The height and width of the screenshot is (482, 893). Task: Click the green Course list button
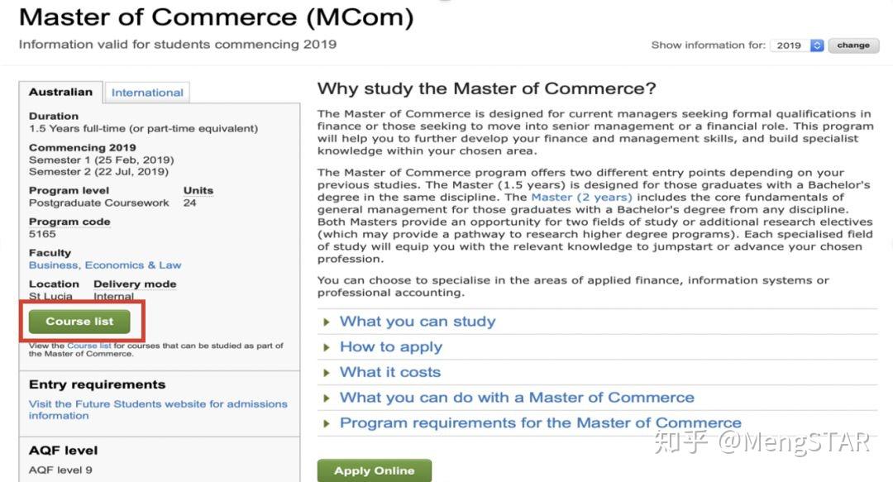click(79, 322)
